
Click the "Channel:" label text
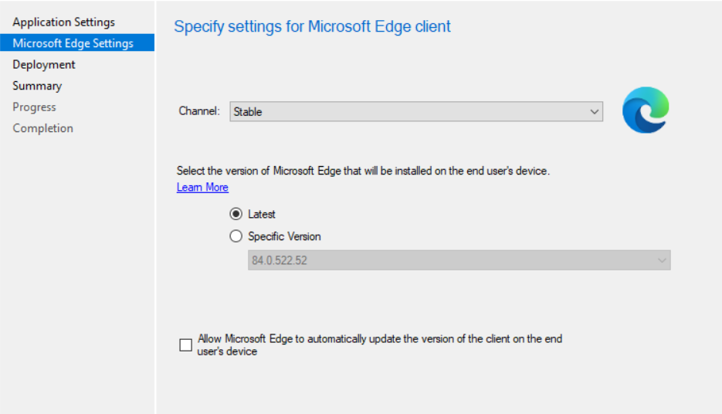[199, 112]
